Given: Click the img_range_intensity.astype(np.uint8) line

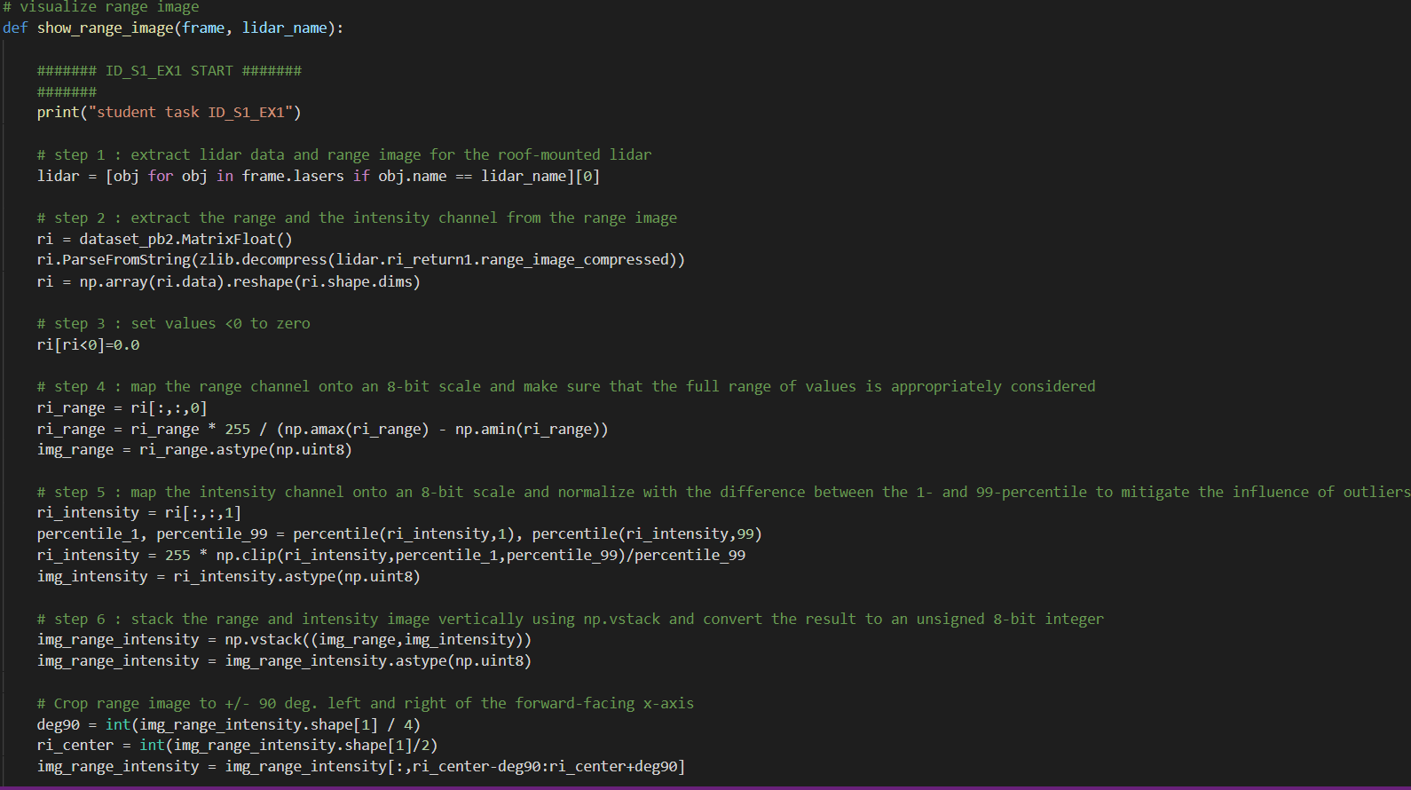Looking at the screenshot, I should point(284,661).
